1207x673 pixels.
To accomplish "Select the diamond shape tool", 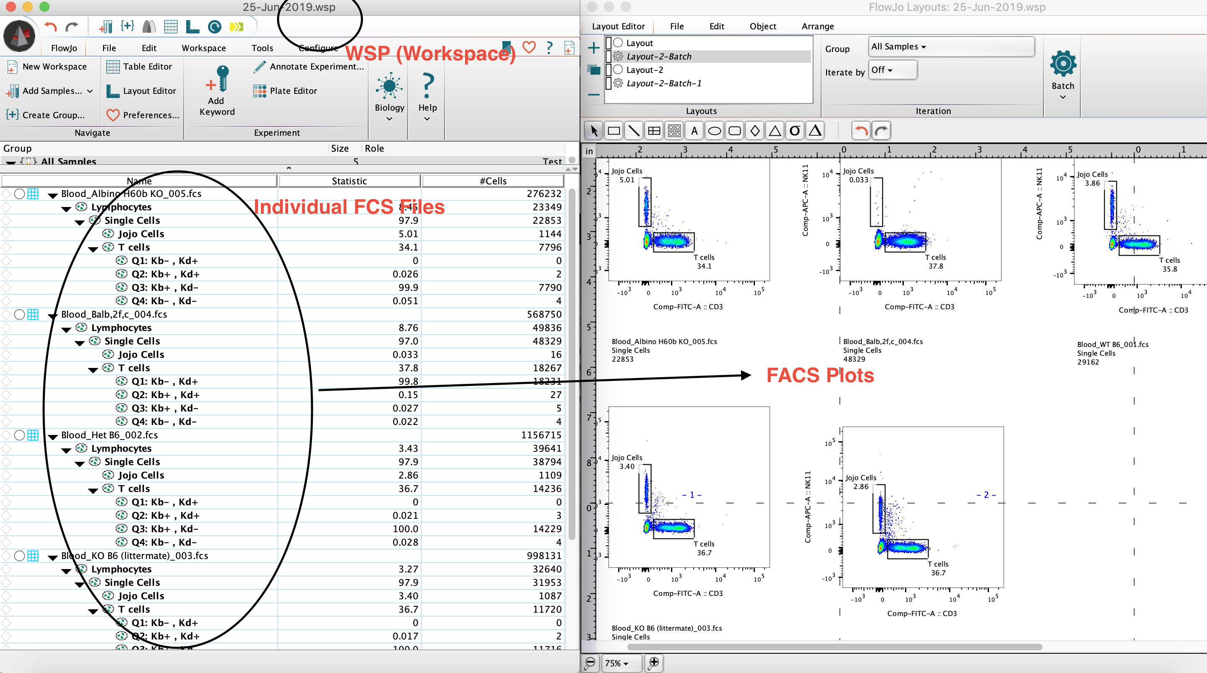I will [755, 131].
